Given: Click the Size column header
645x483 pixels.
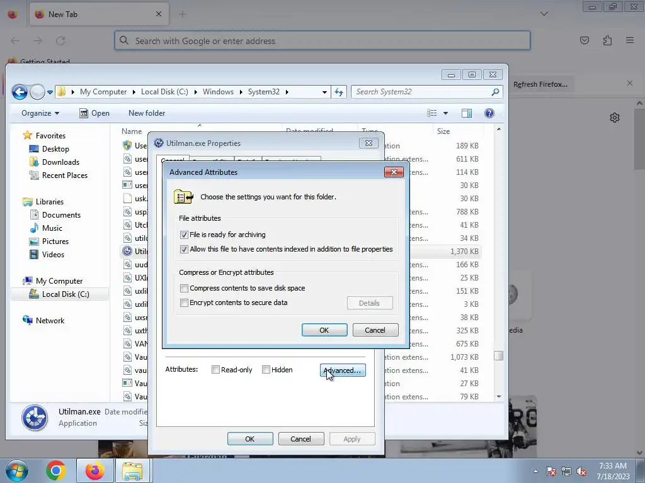Looking at the screenshot, I should click(443, 131).
